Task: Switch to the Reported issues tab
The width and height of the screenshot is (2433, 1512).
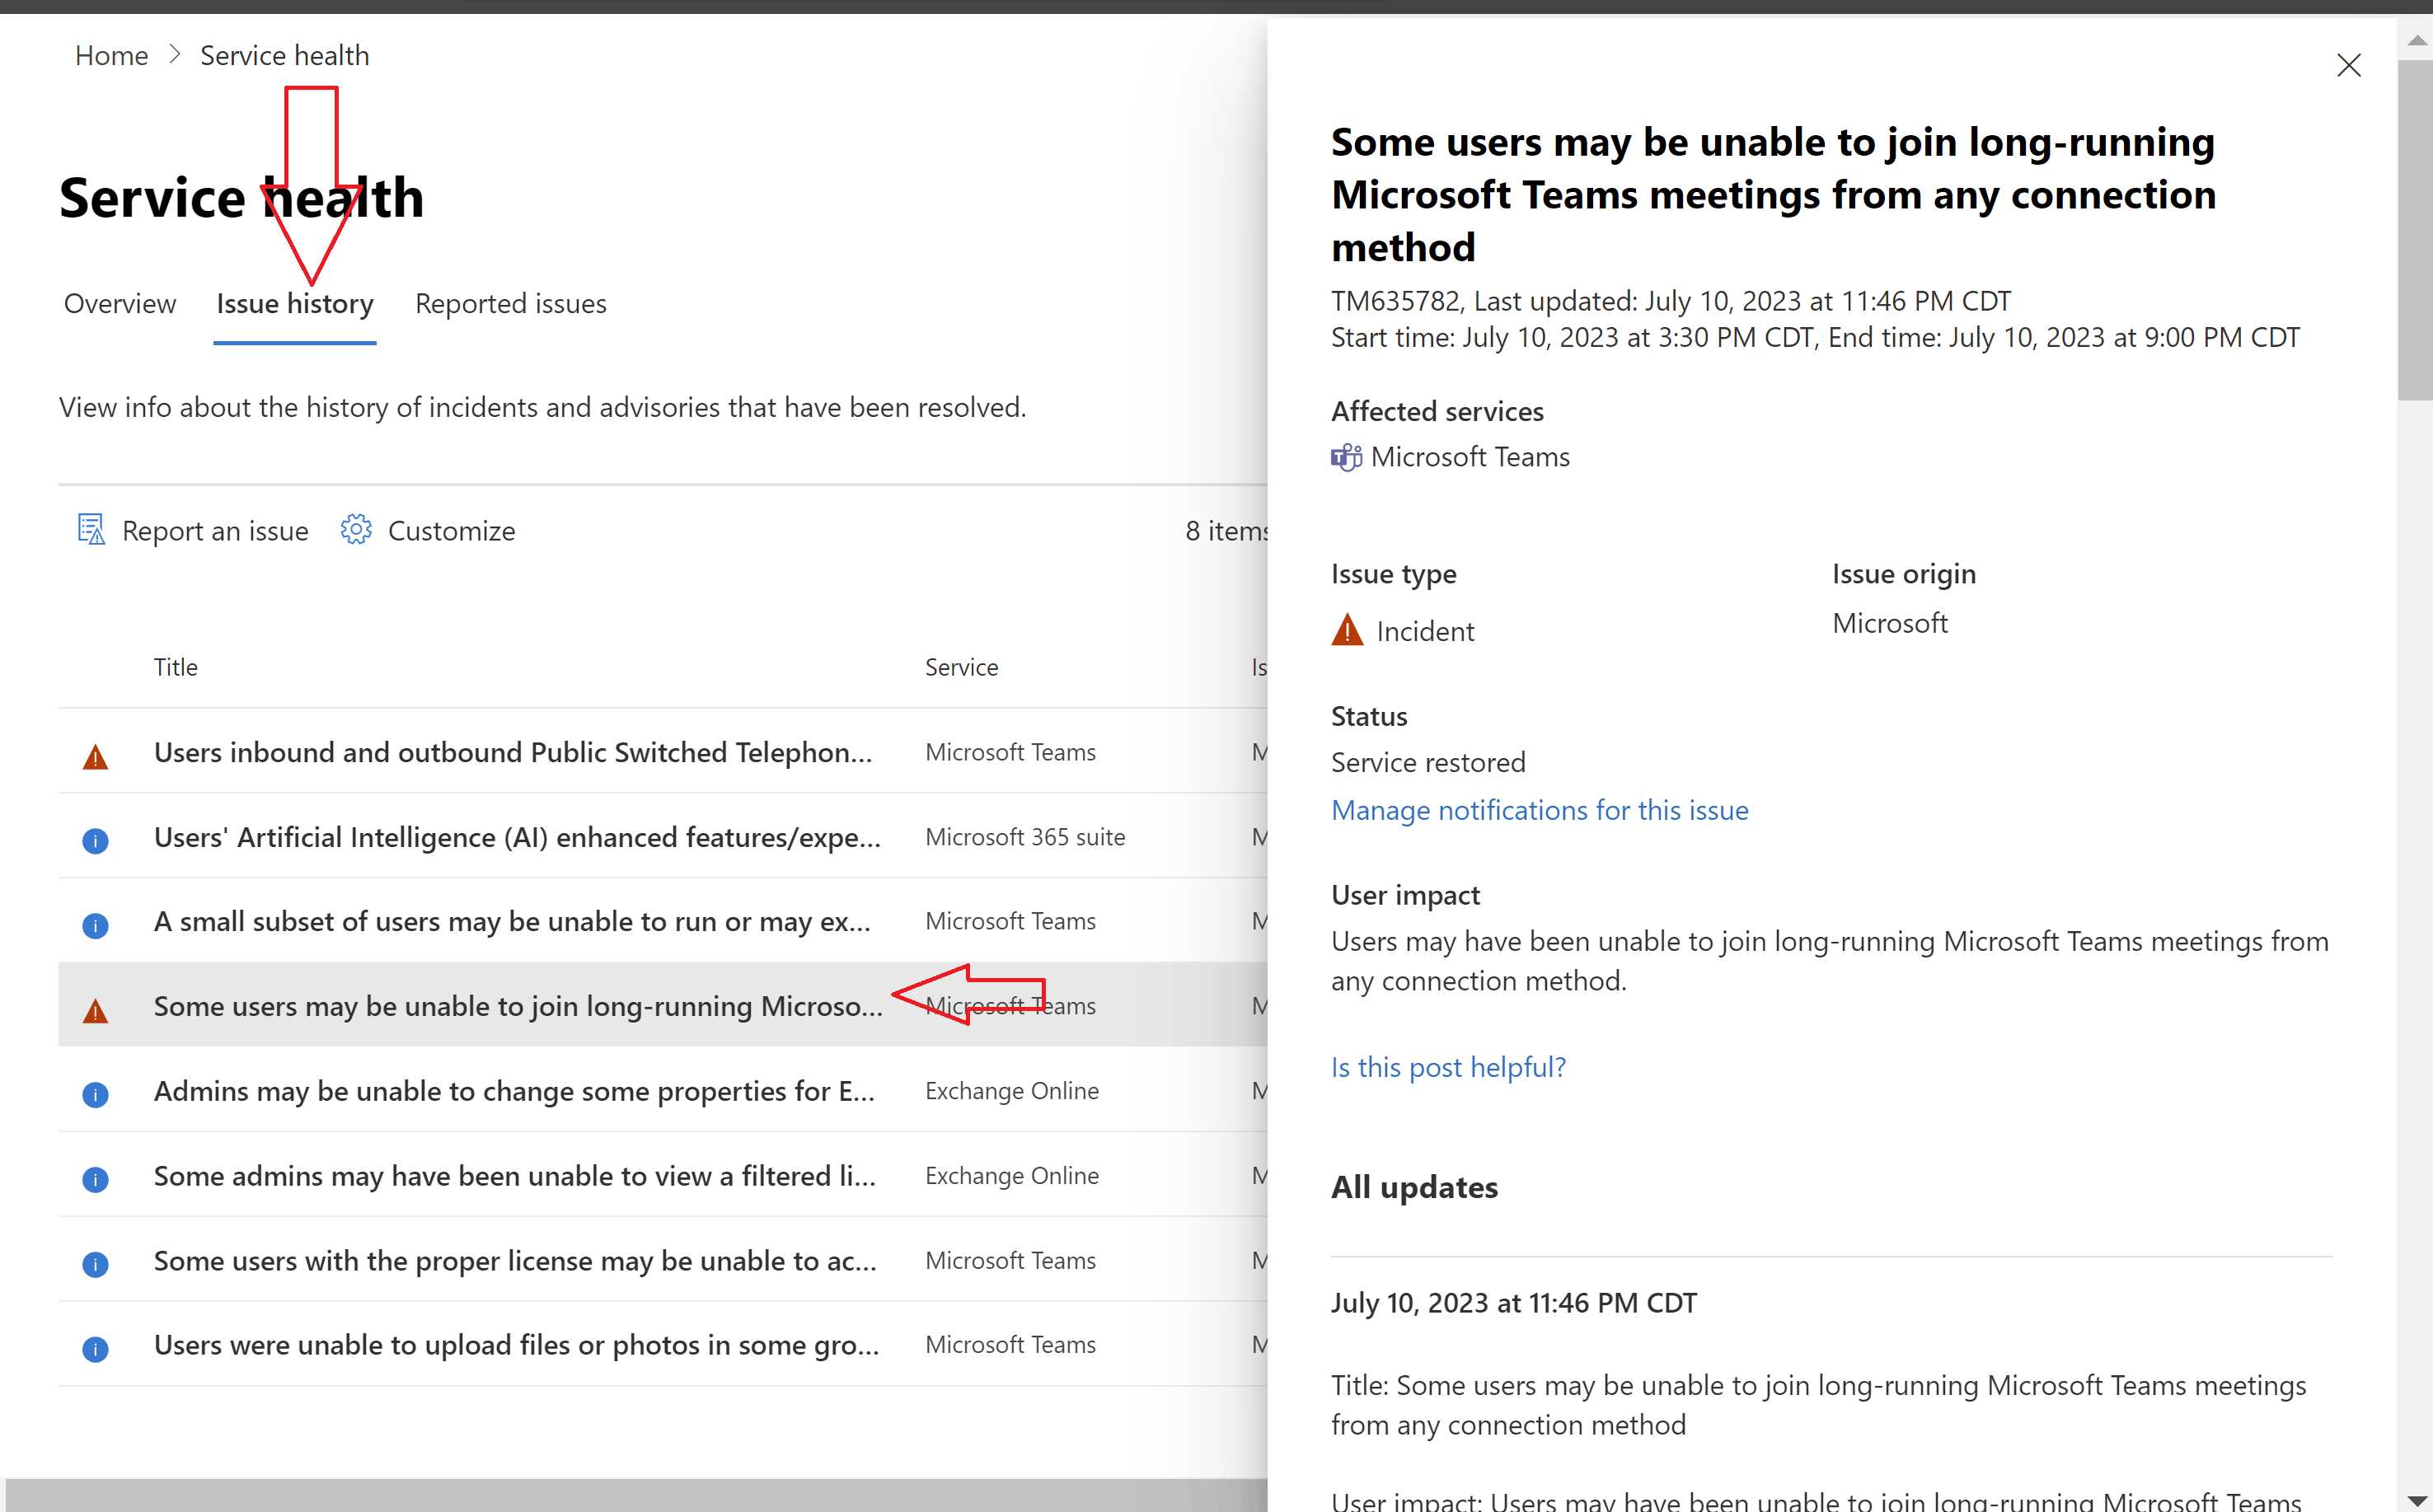Action: pos(510,304)
